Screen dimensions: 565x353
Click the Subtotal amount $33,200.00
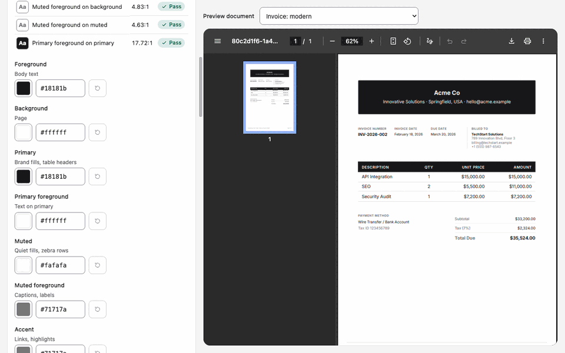click(525, 219)
